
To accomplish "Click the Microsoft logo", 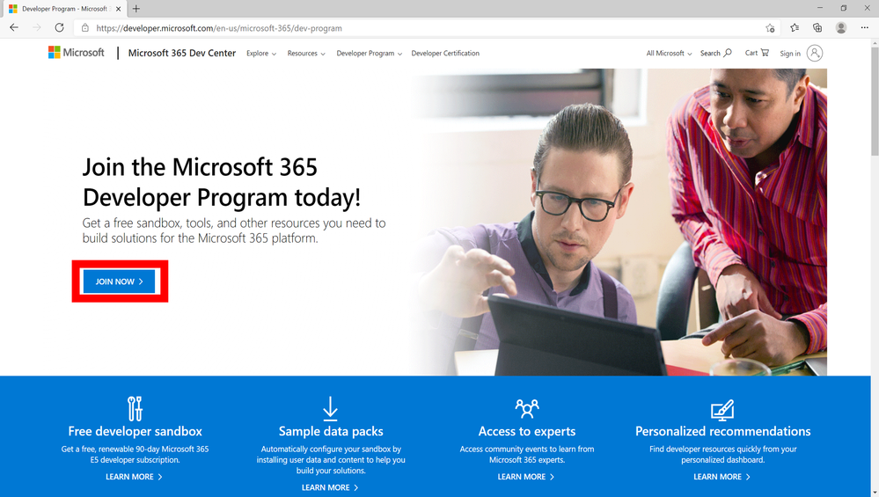I will (77, 53).
